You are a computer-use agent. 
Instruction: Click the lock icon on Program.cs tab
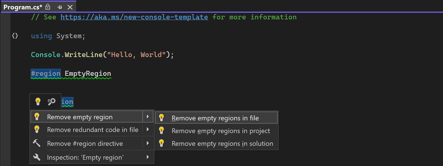(x=48, y=7)
